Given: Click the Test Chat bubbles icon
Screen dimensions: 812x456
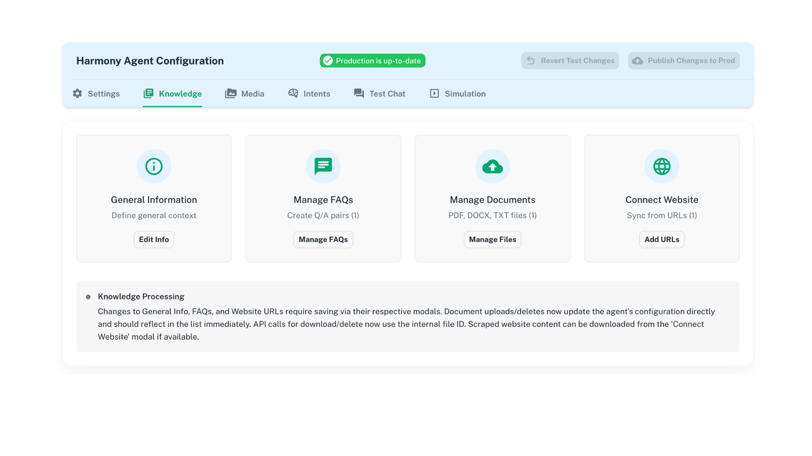Looking at the screenshot, I should tap(359, 93).
